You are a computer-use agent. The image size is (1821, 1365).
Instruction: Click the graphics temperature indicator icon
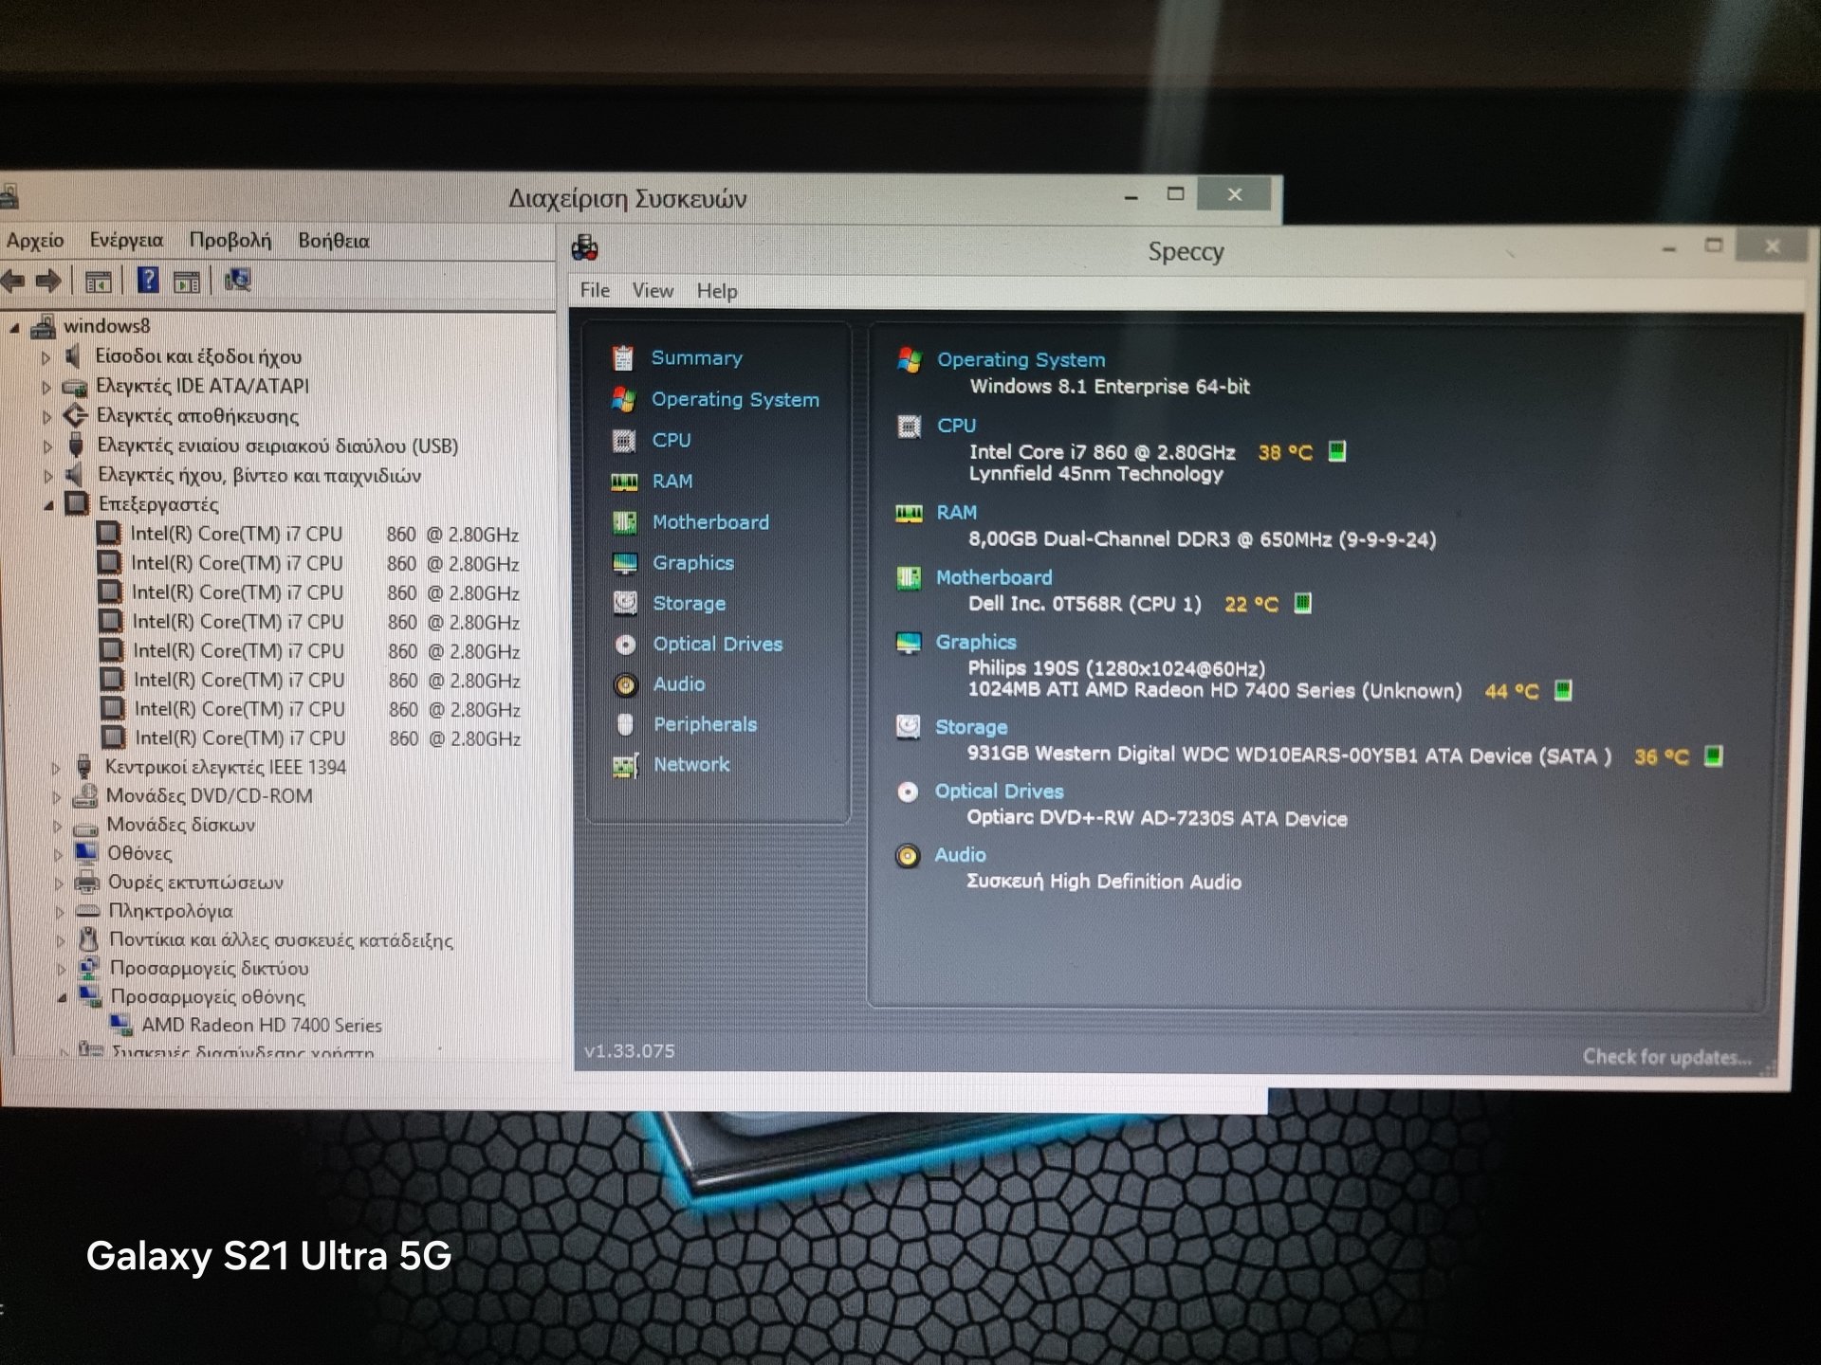pos(1563,690)
